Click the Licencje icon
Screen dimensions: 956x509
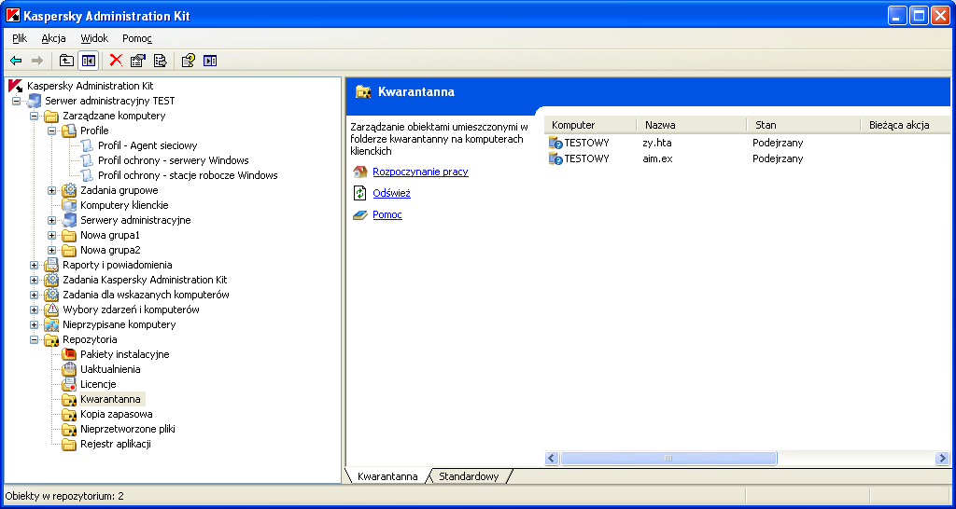(x=69, y=384)
